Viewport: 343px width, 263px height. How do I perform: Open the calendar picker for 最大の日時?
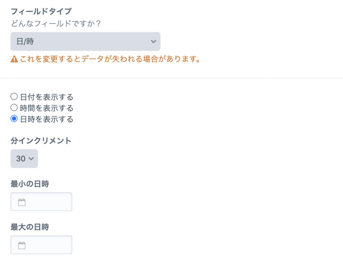click(x=41, y=245)
